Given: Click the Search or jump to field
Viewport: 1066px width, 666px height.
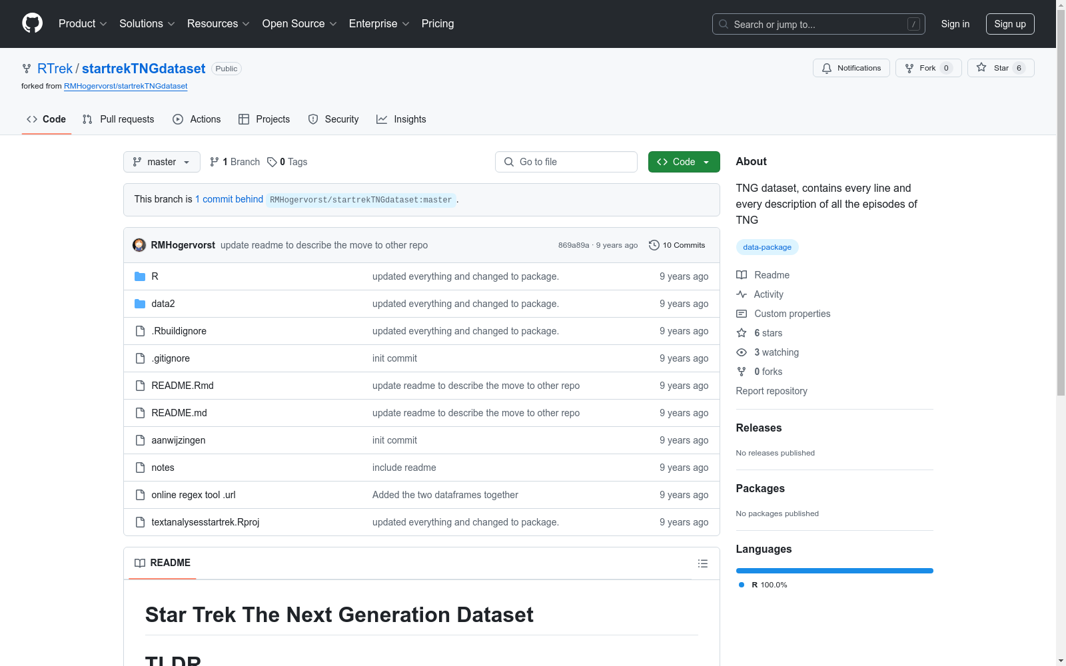Looking at the screenshot, I should [819, 24].
